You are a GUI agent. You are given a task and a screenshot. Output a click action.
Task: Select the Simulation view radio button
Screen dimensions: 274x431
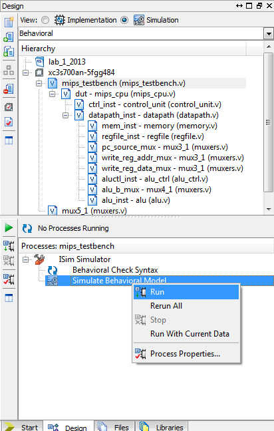[124, 20]
